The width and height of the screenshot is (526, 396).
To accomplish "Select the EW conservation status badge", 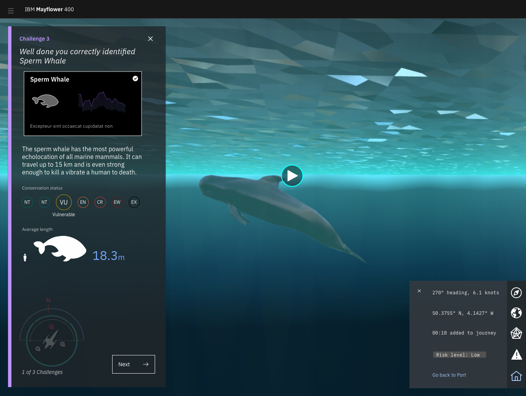I will (117, 202).
